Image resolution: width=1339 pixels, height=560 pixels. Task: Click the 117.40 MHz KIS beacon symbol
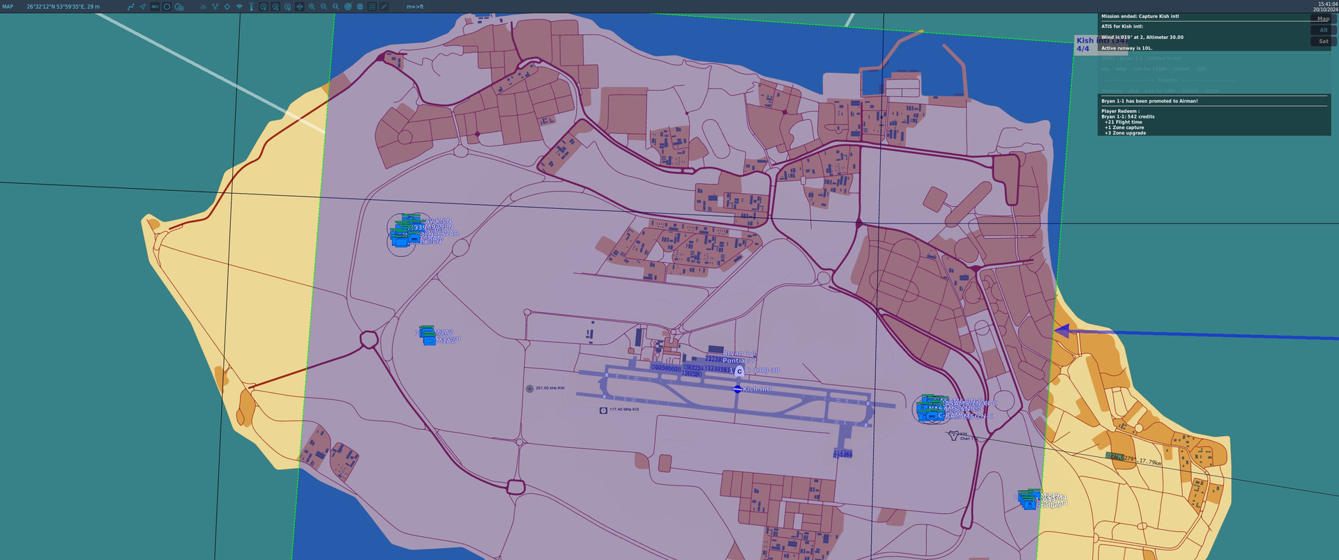tap(603, 410)
